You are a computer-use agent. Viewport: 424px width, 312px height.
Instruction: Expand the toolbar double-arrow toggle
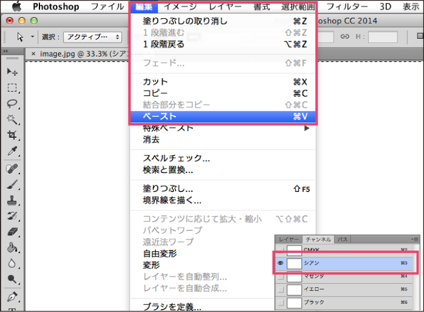[5, 51]
